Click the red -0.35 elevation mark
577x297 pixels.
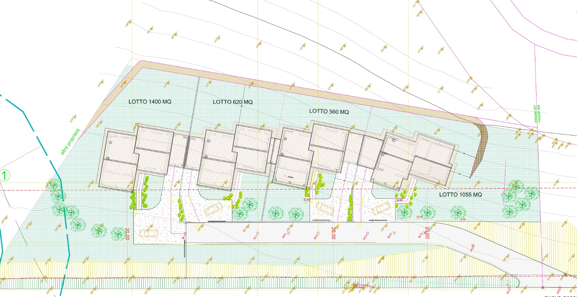click(x=463, y=219)
